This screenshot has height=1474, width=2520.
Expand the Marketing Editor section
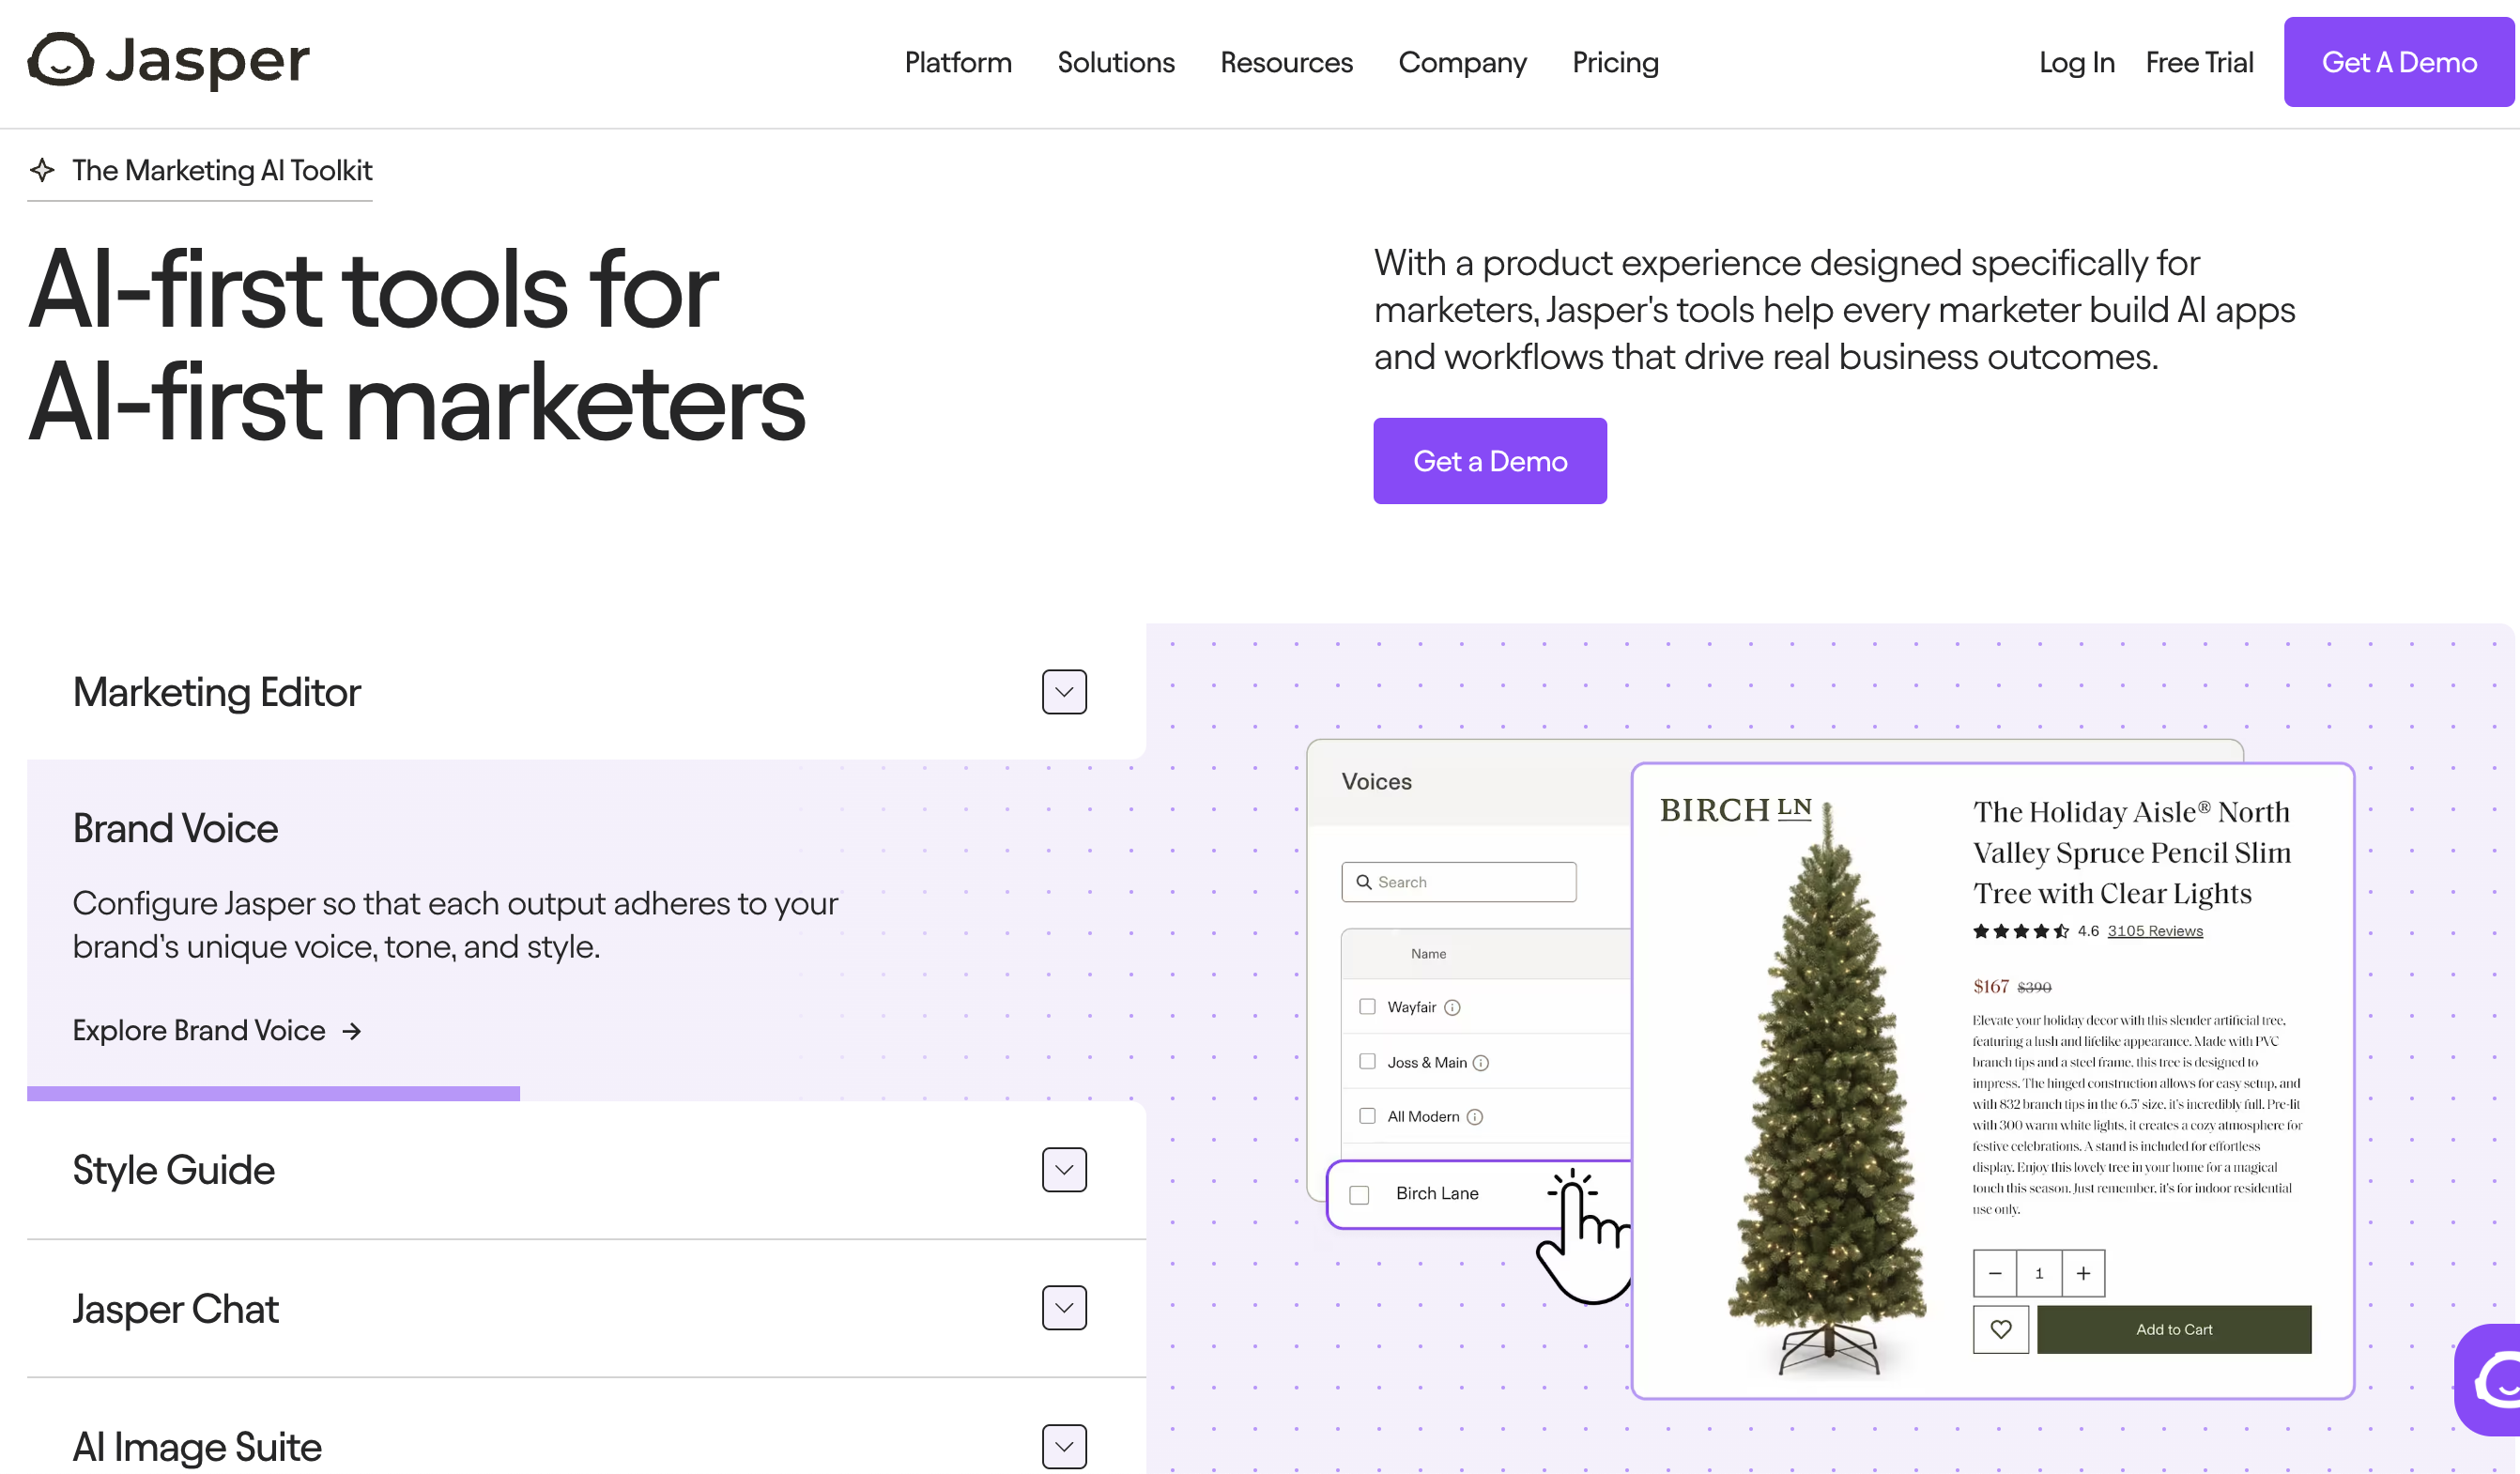(1064, 691)
